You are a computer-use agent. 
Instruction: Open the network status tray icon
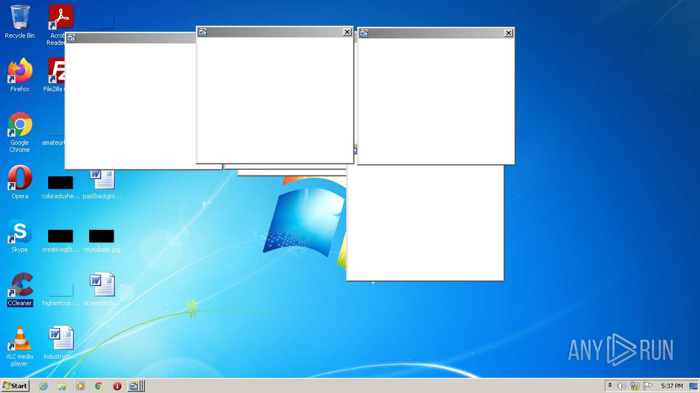(x=635, y=386)
